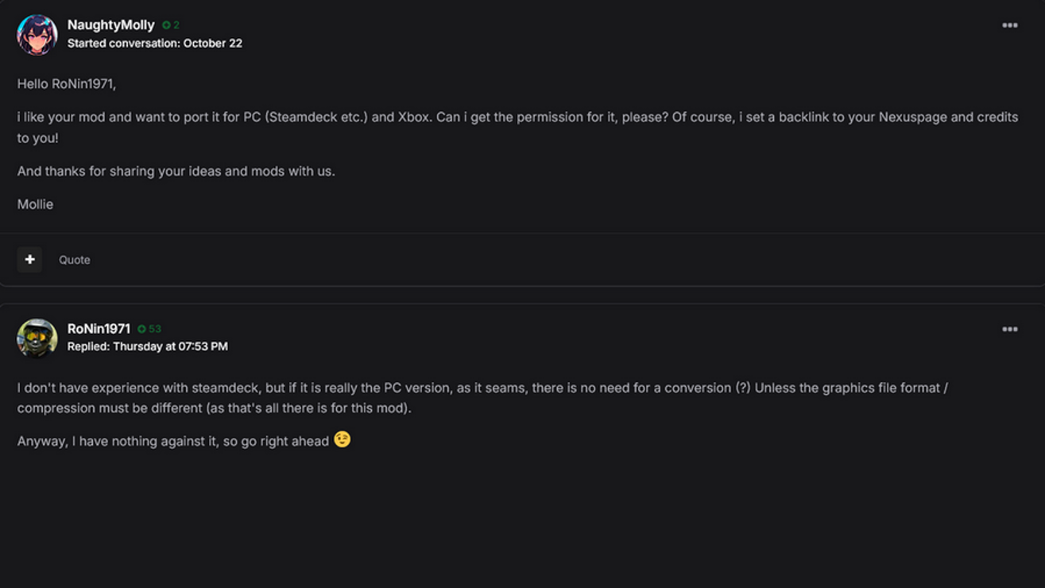Click RoNin1971's avatar image
The width and height of the screenshot is (1045, 588).
pyautogui.click(x=37, y=338)
